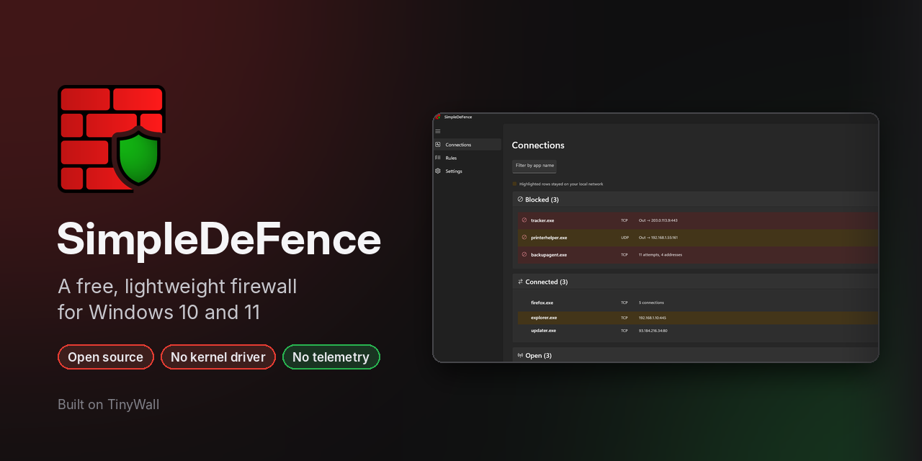Open the hamburger navigation menu
922x461 pixels.
(438, 131)
